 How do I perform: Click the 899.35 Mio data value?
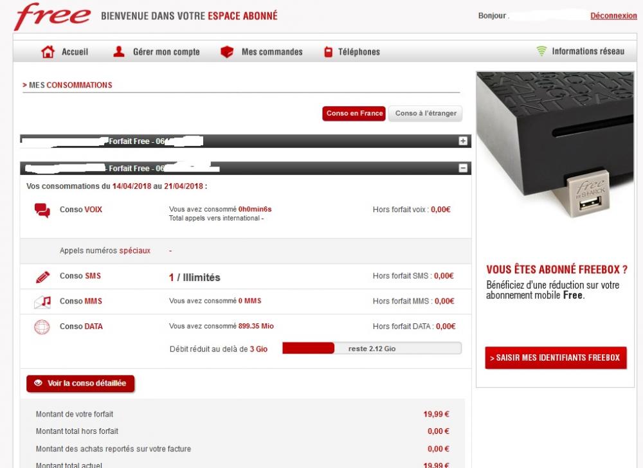(256, 326)
